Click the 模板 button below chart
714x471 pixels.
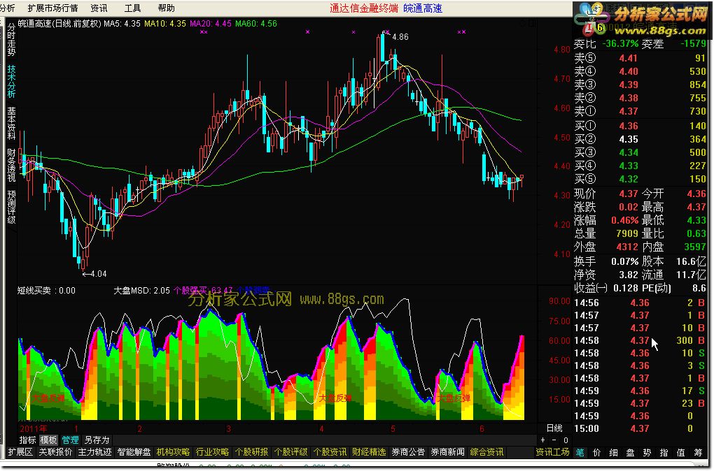click(x=49, y=440)
